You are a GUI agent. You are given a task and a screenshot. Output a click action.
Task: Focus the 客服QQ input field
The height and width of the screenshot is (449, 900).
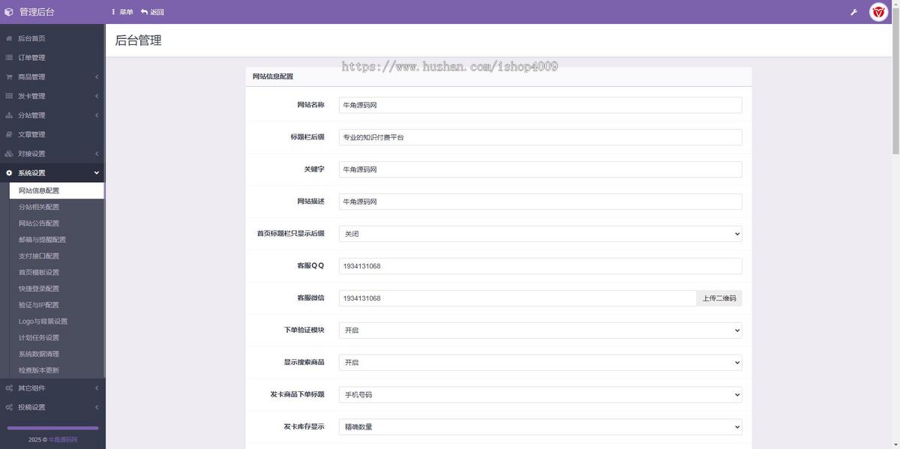pyautogui.click(x=540, y=266)
